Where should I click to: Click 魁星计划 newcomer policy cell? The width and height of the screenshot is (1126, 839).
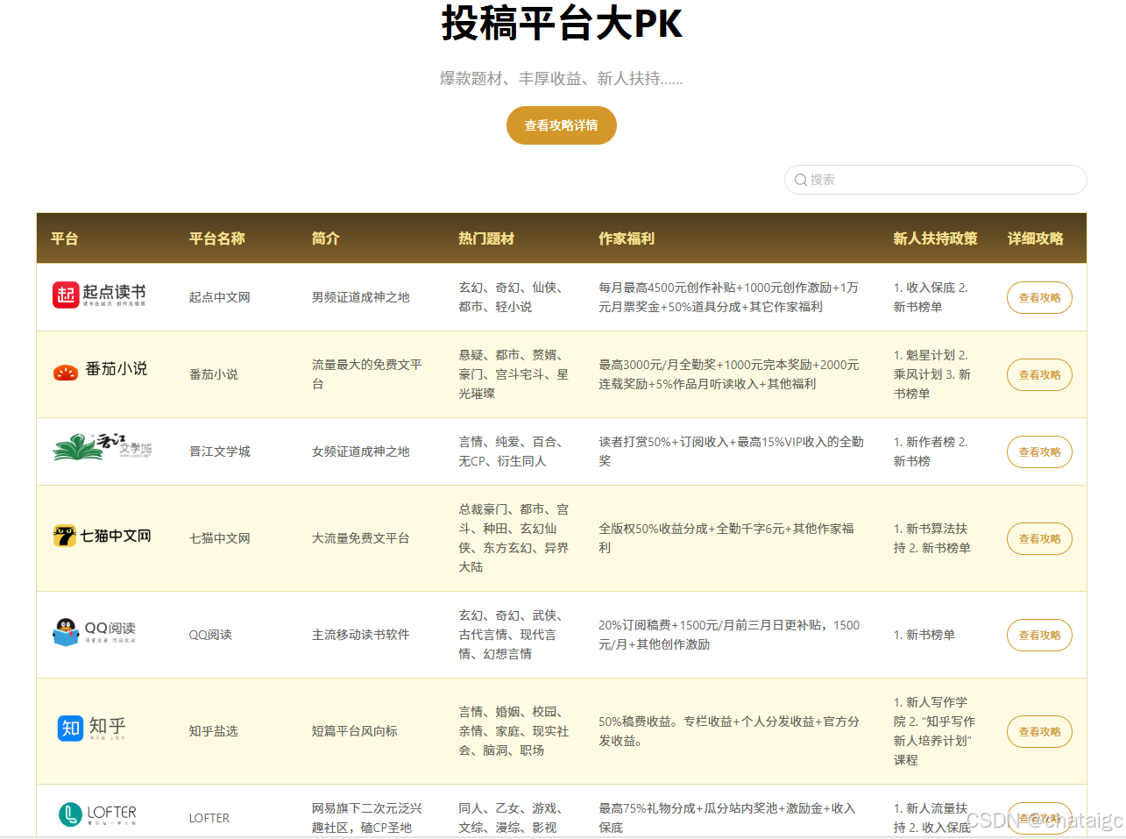pyautogui.click(x=932, y=374)
